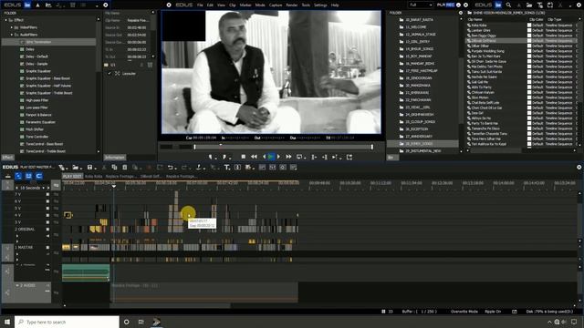Select the Kolla Kolla clip in the bin list
Screen dimensions: 584x328
coord(479,26)
